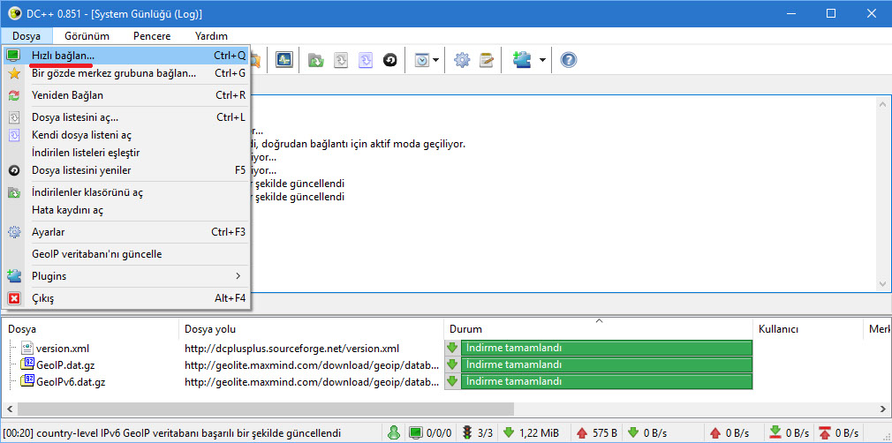The width and height of the screenshot is (892, 443).
Task: Select Hata kaydını aç
Action: point(126,210)
